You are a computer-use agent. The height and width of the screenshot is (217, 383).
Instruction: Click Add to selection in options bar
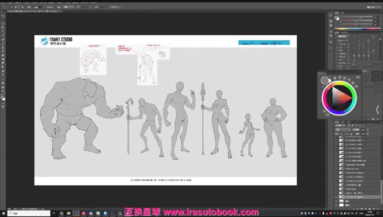pyautogui.click(x=15, y=7)
